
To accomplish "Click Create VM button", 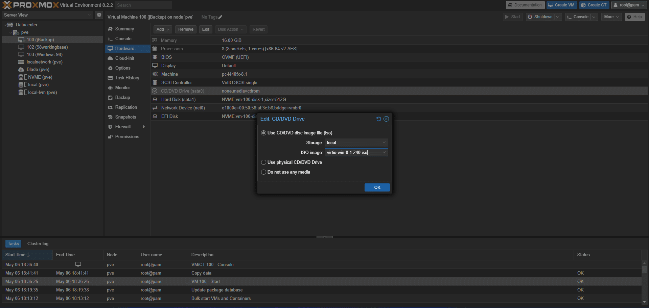I will (x=561, y=5).
